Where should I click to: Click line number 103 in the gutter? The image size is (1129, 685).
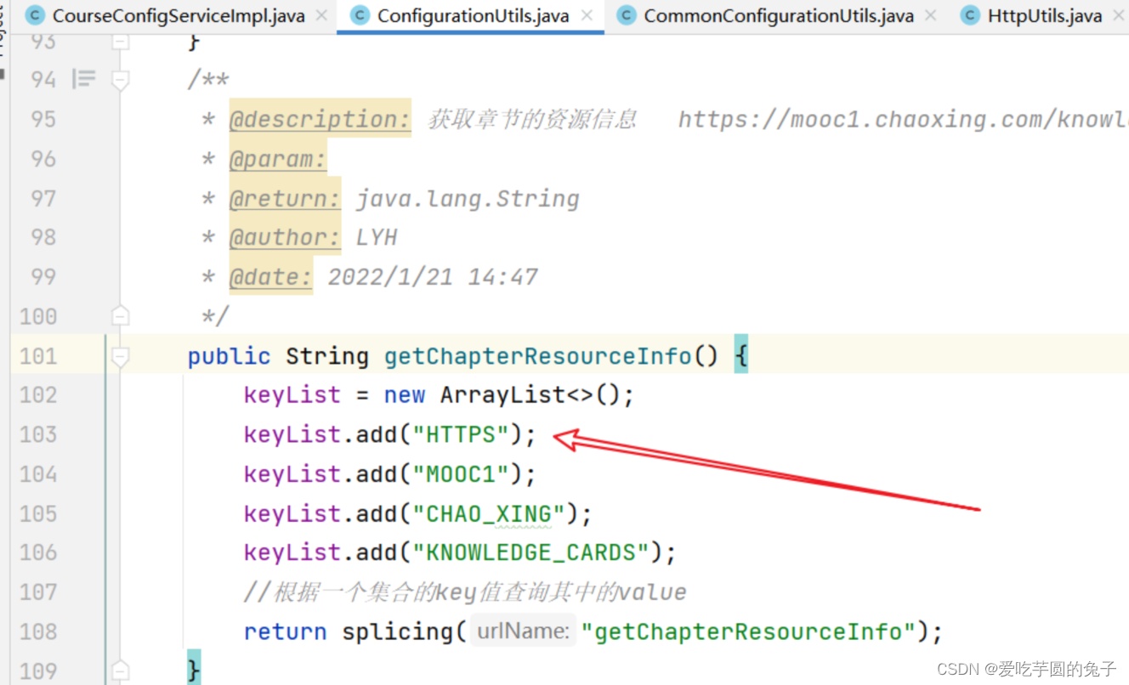38,434
